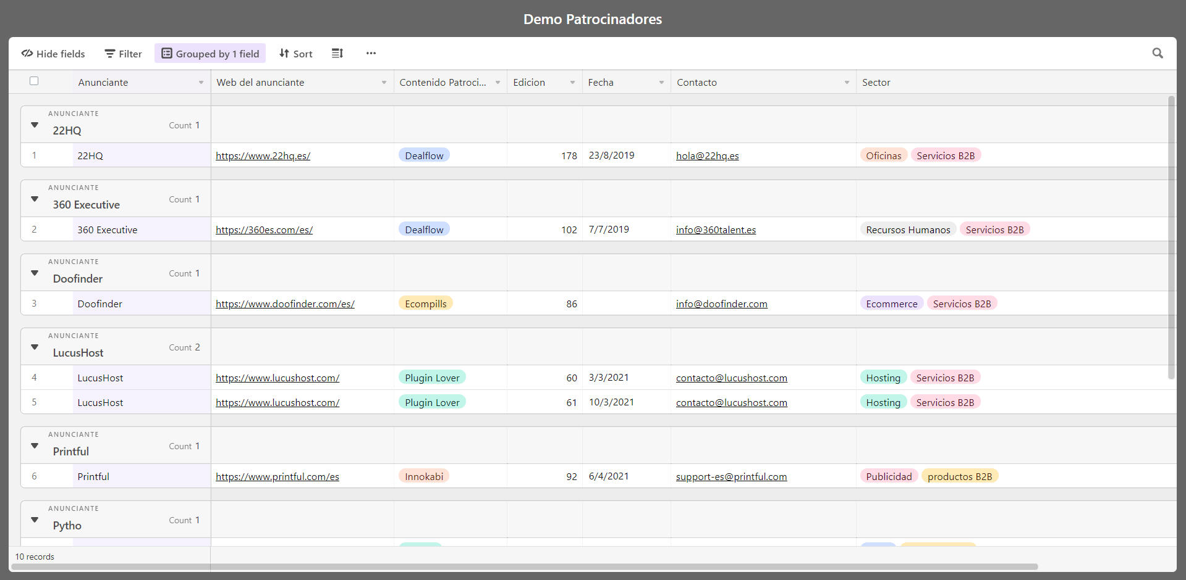Open the https://www.22hq.es/ link
This screenshot has height=580, width=1186.
coord(263,156)
